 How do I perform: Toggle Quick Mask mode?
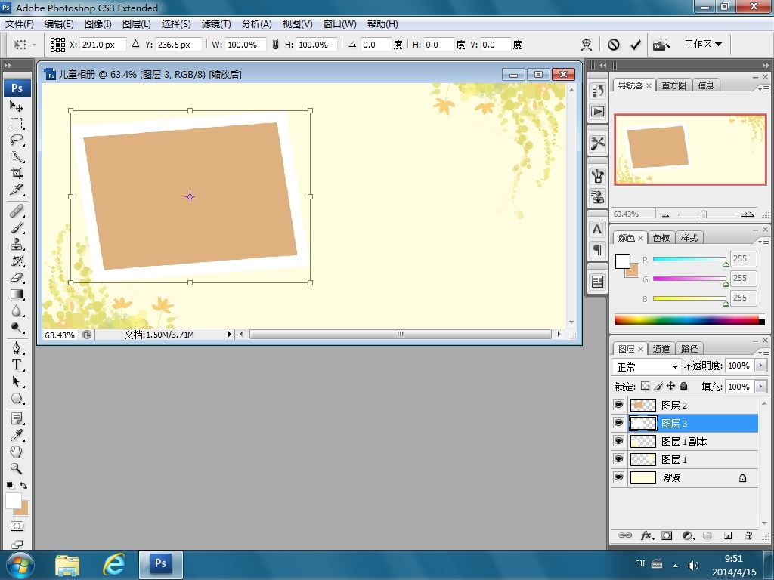pos(17,526)
